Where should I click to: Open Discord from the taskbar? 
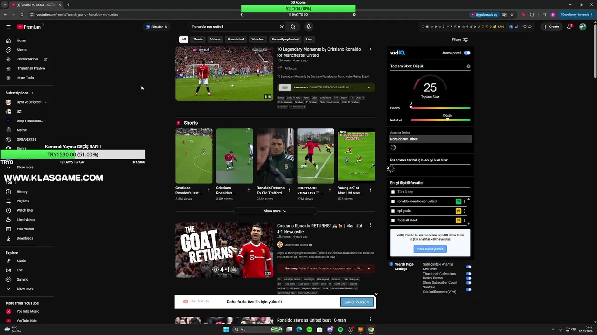[x=330, y=329]
